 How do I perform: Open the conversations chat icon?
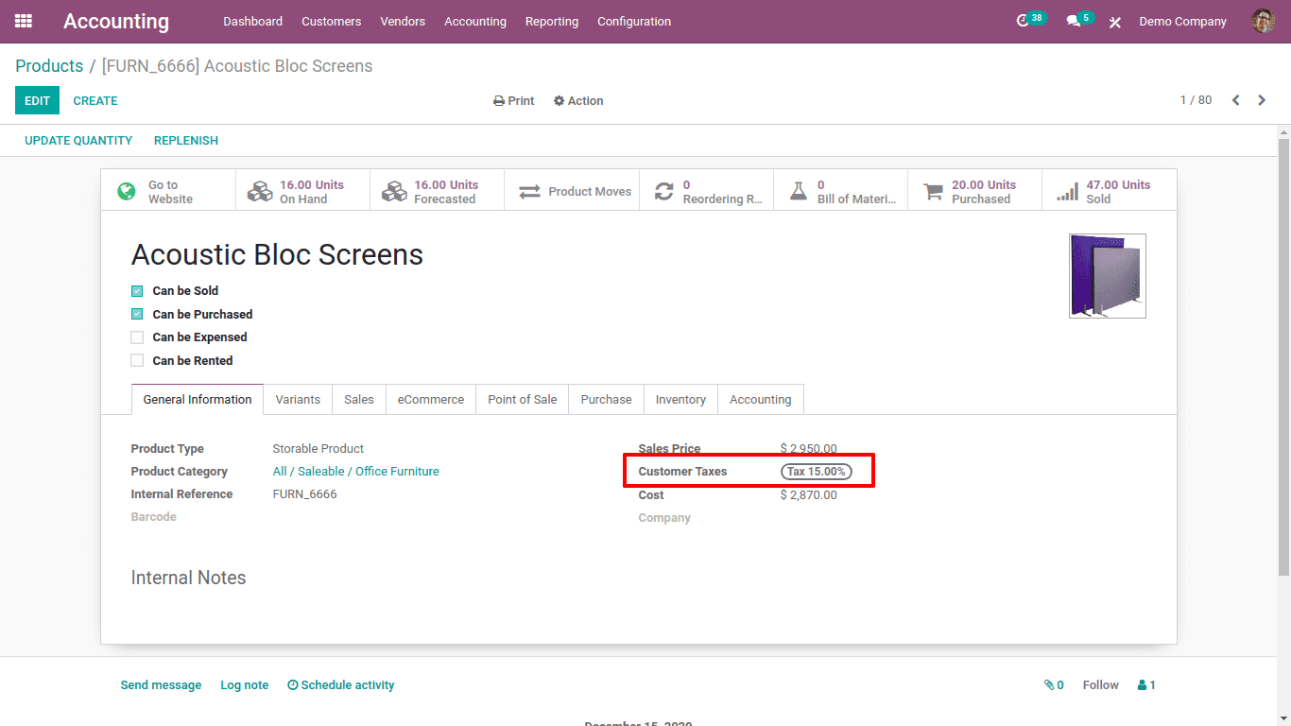(1074, 21)
